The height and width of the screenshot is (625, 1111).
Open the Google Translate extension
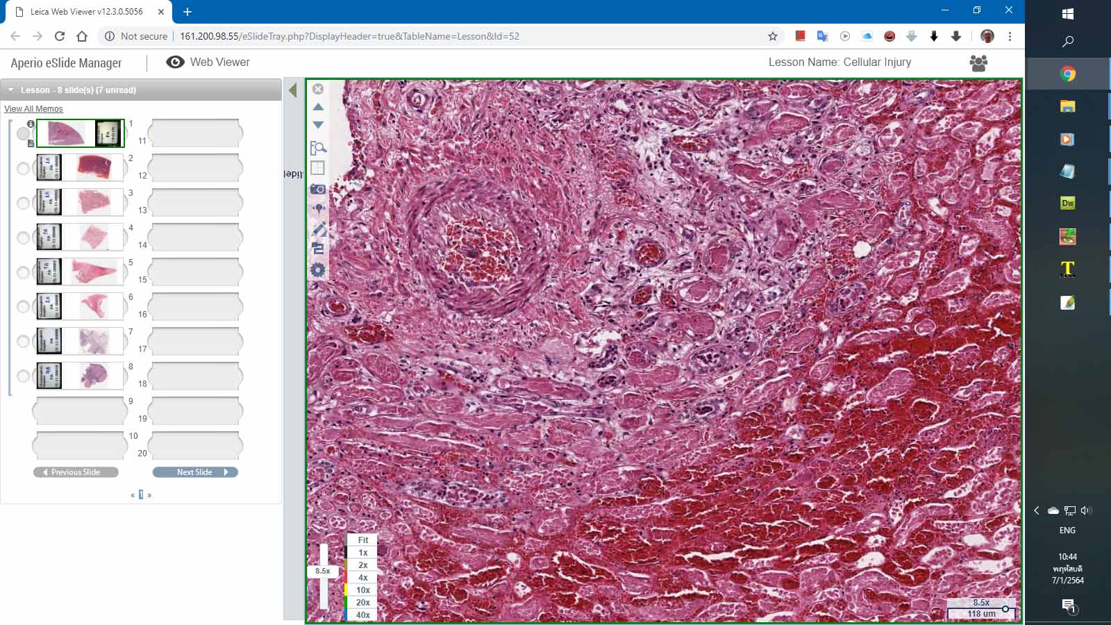(822, 36)
